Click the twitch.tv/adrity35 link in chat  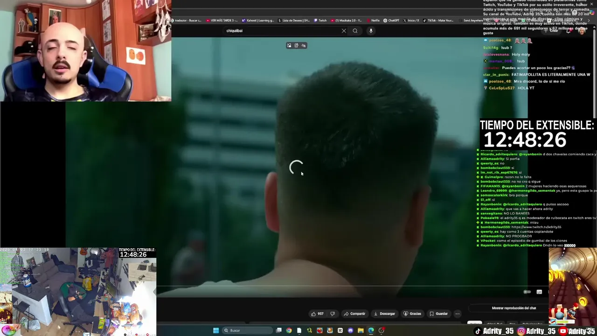pos(536,227)
